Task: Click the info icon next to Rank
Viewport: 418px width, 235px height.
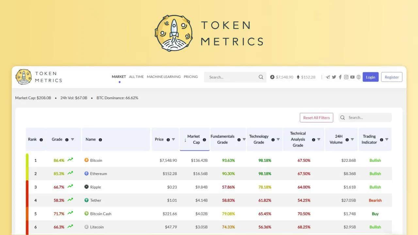Action: tap(41, 140)
